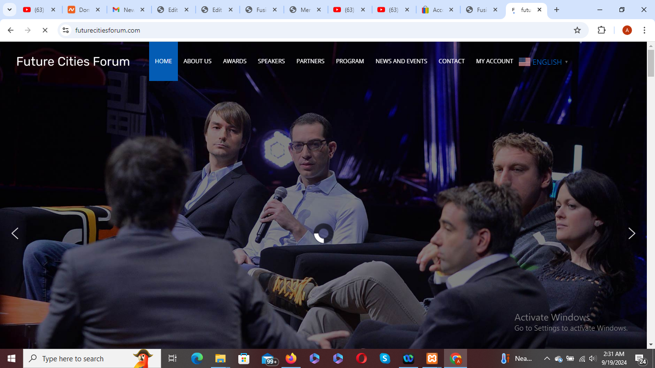Click the profile avatar icon

[x=627, y=30]
